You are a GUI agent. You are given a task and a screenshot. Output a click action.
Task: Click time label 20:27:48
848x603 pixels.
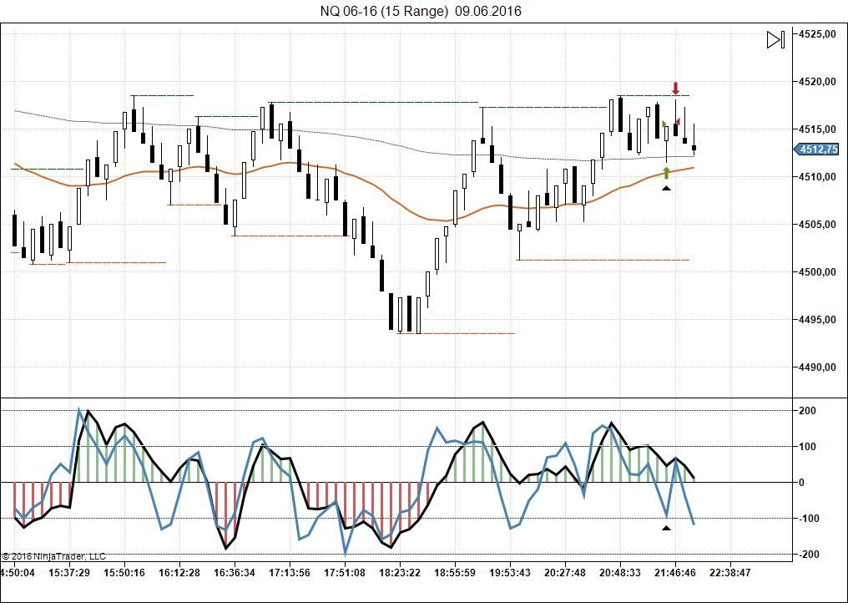565,573
